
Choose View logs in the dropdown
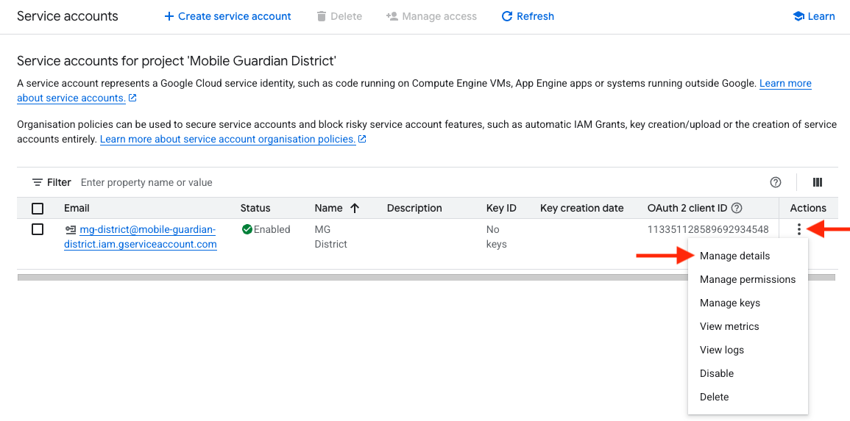pos(721,350)
